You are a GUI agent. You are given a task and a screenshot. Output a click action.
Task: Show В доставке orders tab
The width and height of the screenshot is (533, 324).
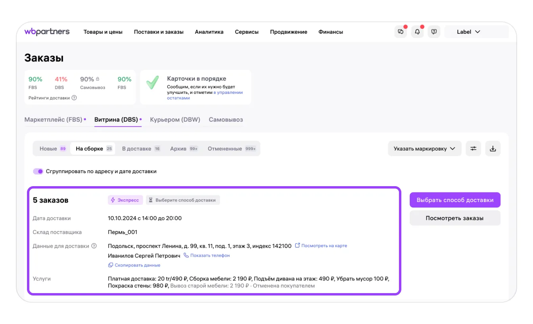[141, 149]
